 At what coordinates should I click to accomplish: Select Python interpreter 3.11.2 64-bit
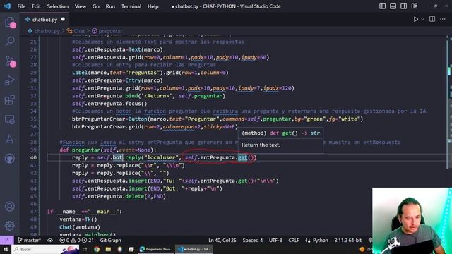coord(348,240)
